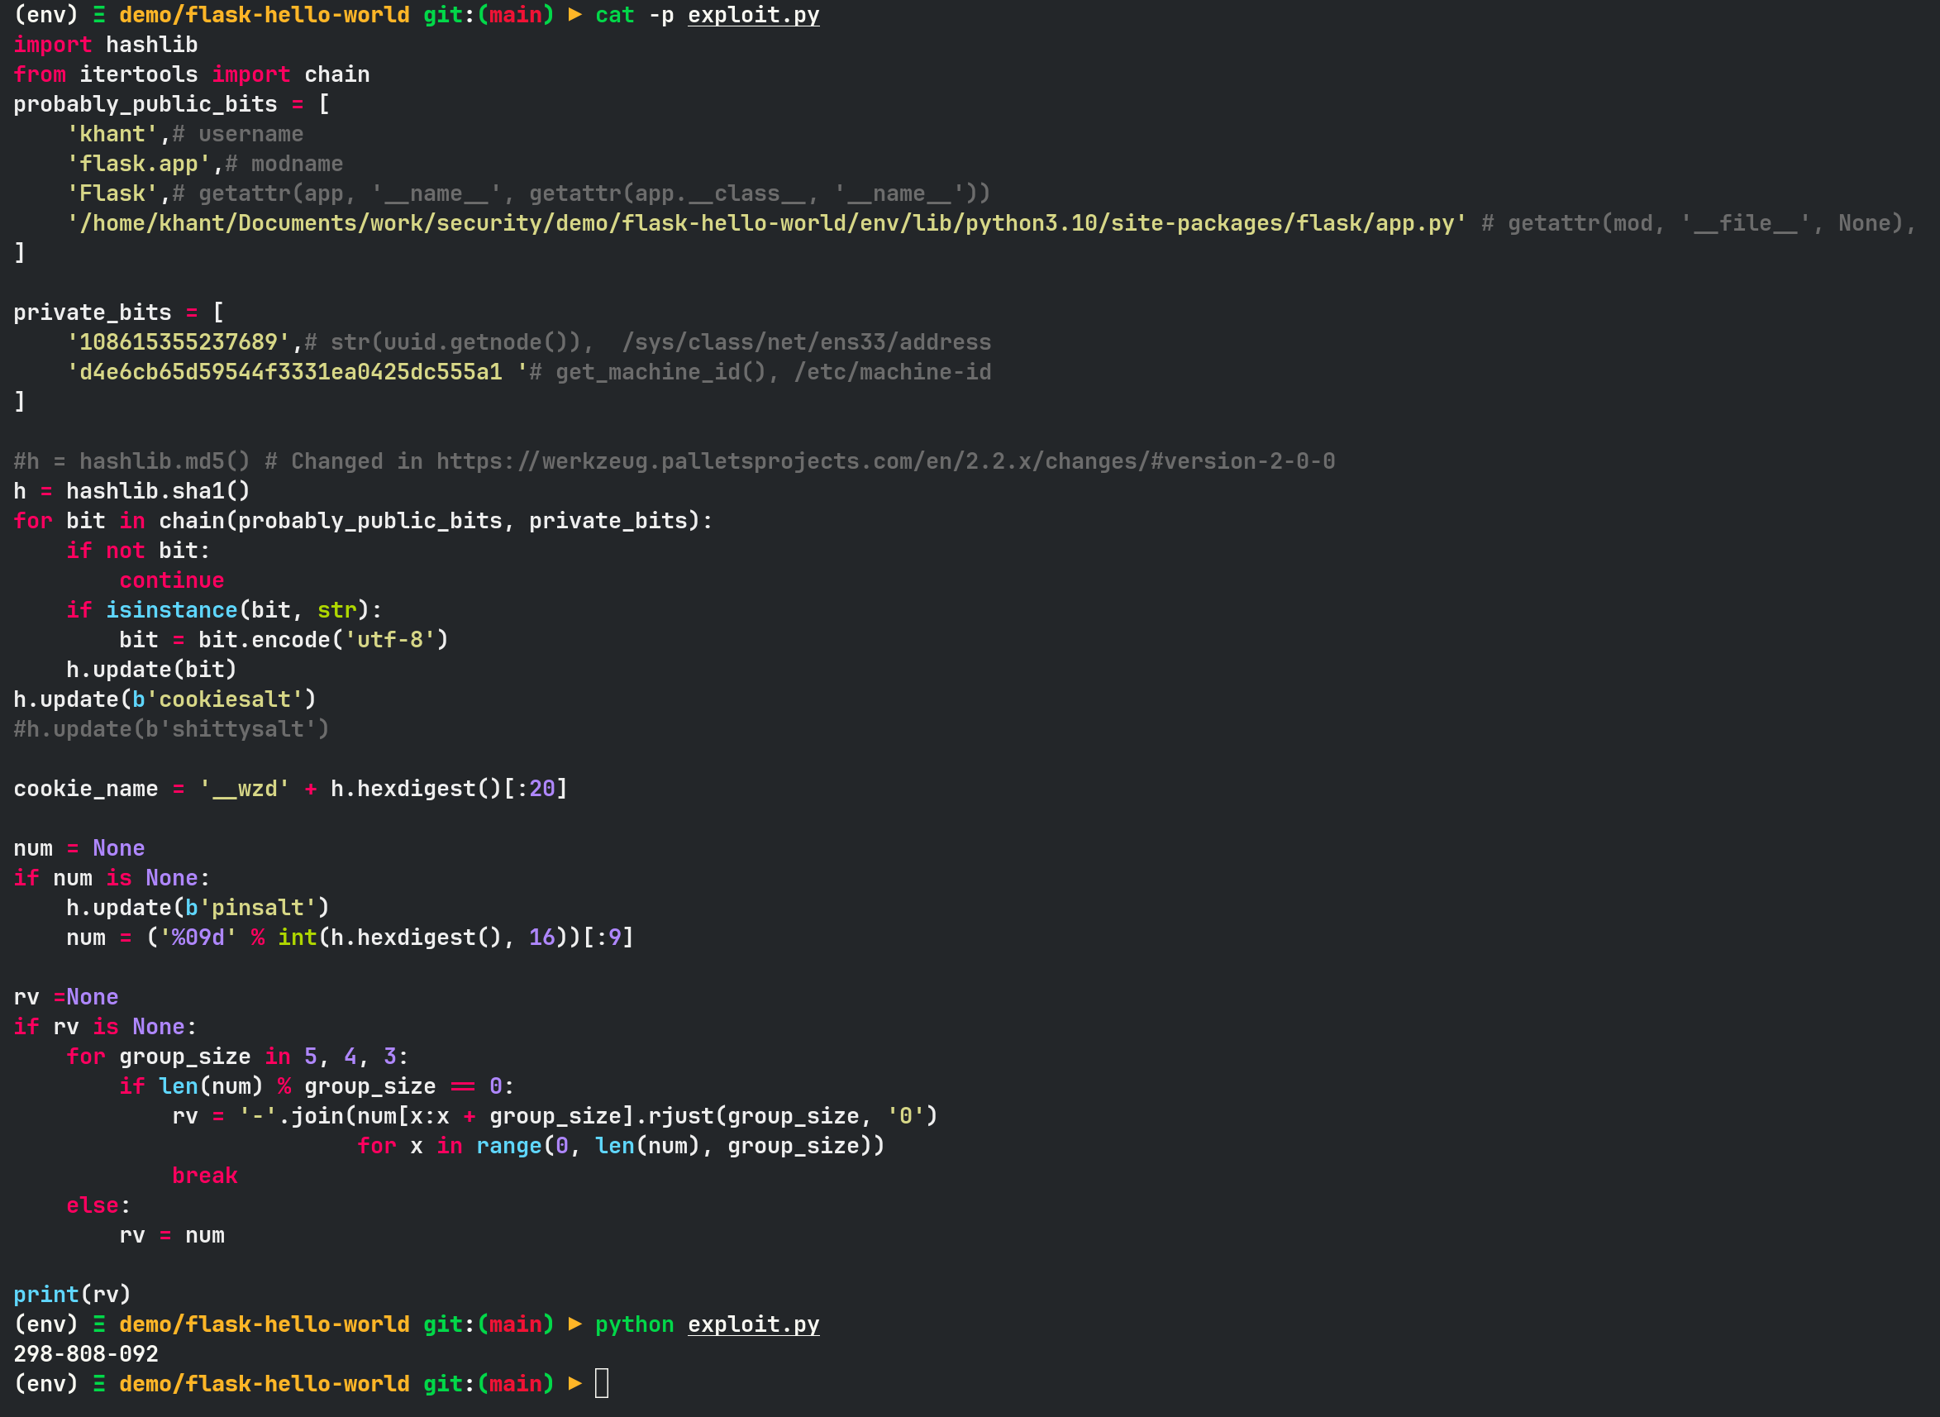Click the print(rv) statement
The width and height of the screenshot is (1940, 1417).
click(x=72, y=1295)
